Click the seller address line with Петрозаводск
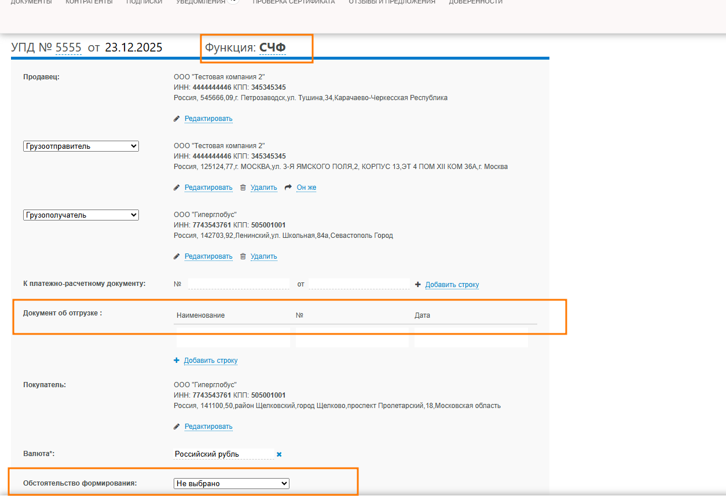This screenshot has width=726, height=496. pyautogui.click(x=310, y=98)
